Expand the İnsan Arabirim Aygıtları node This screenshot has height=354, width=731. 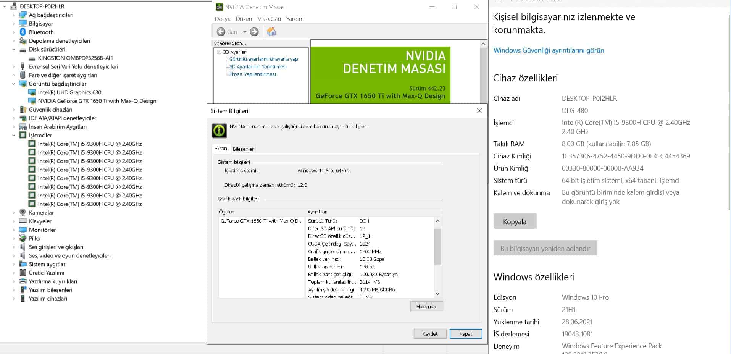(x=14, y=126)
